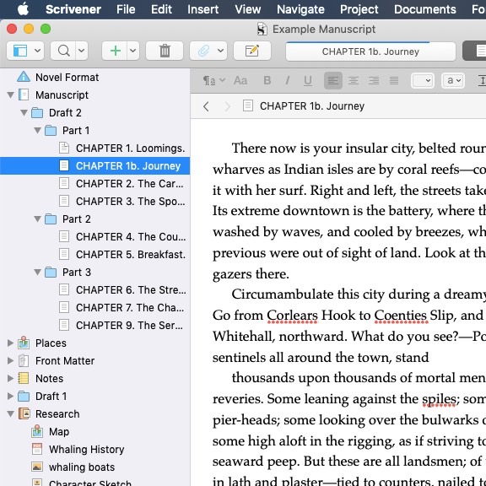Open the Documents menu
Viewport: 486px width, 486px height.
point(425,9)
